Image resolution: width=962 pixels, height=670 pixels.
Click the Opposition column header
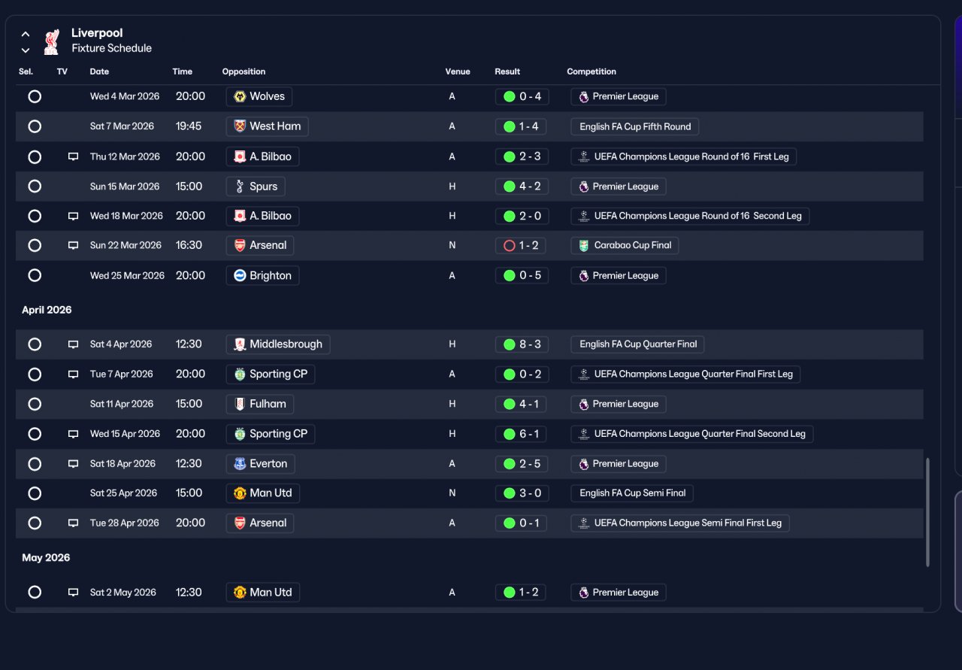click(244, 71)
